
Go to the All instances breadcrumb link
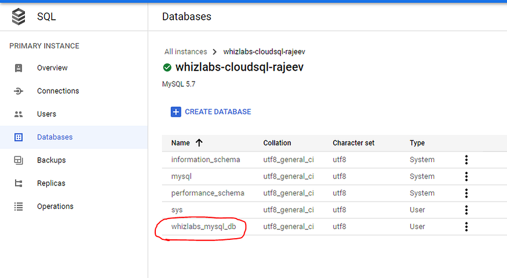pyautogui.click(x=185, y=51)
